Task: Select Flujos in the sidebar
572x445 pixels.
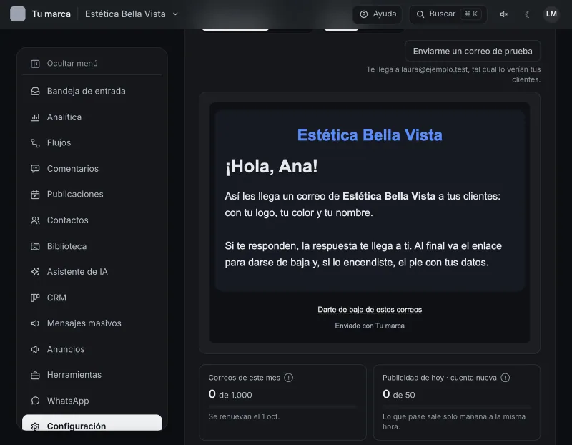Action: (92, 143)
